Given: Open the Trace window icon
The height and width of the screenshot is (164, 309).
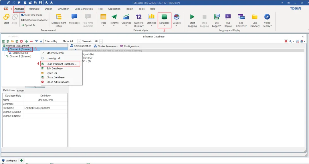Looking at the screenshot, I should pyautogui.click(x=103, y=17).
